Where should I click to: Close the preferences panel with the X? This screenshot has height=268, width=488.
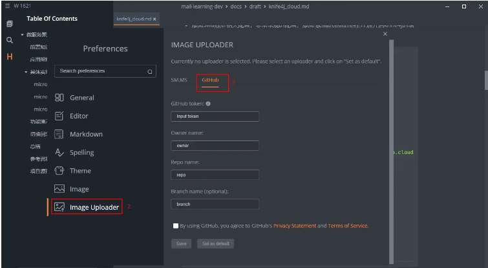tap(385, 34)
